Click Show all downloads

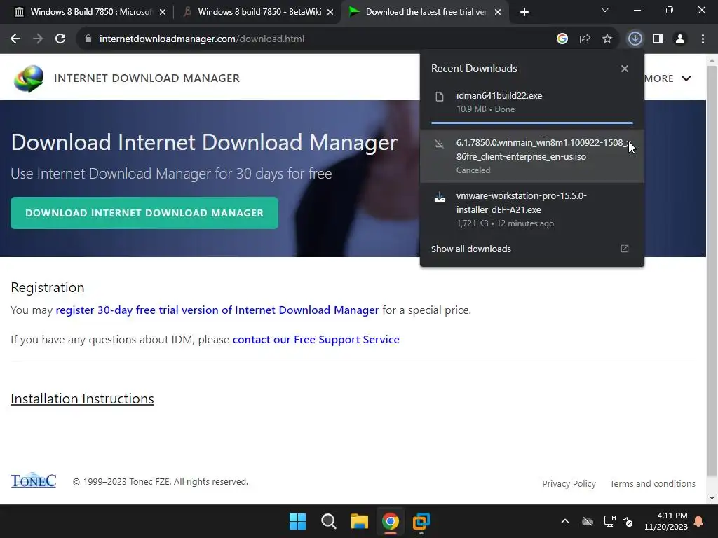pyautogui.click(x=470, y=249)
